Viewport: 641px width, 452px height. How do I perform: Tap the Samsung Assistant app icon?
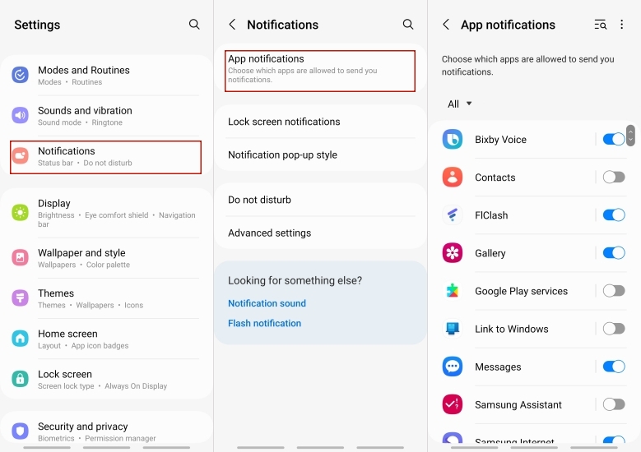coord(452,404)
